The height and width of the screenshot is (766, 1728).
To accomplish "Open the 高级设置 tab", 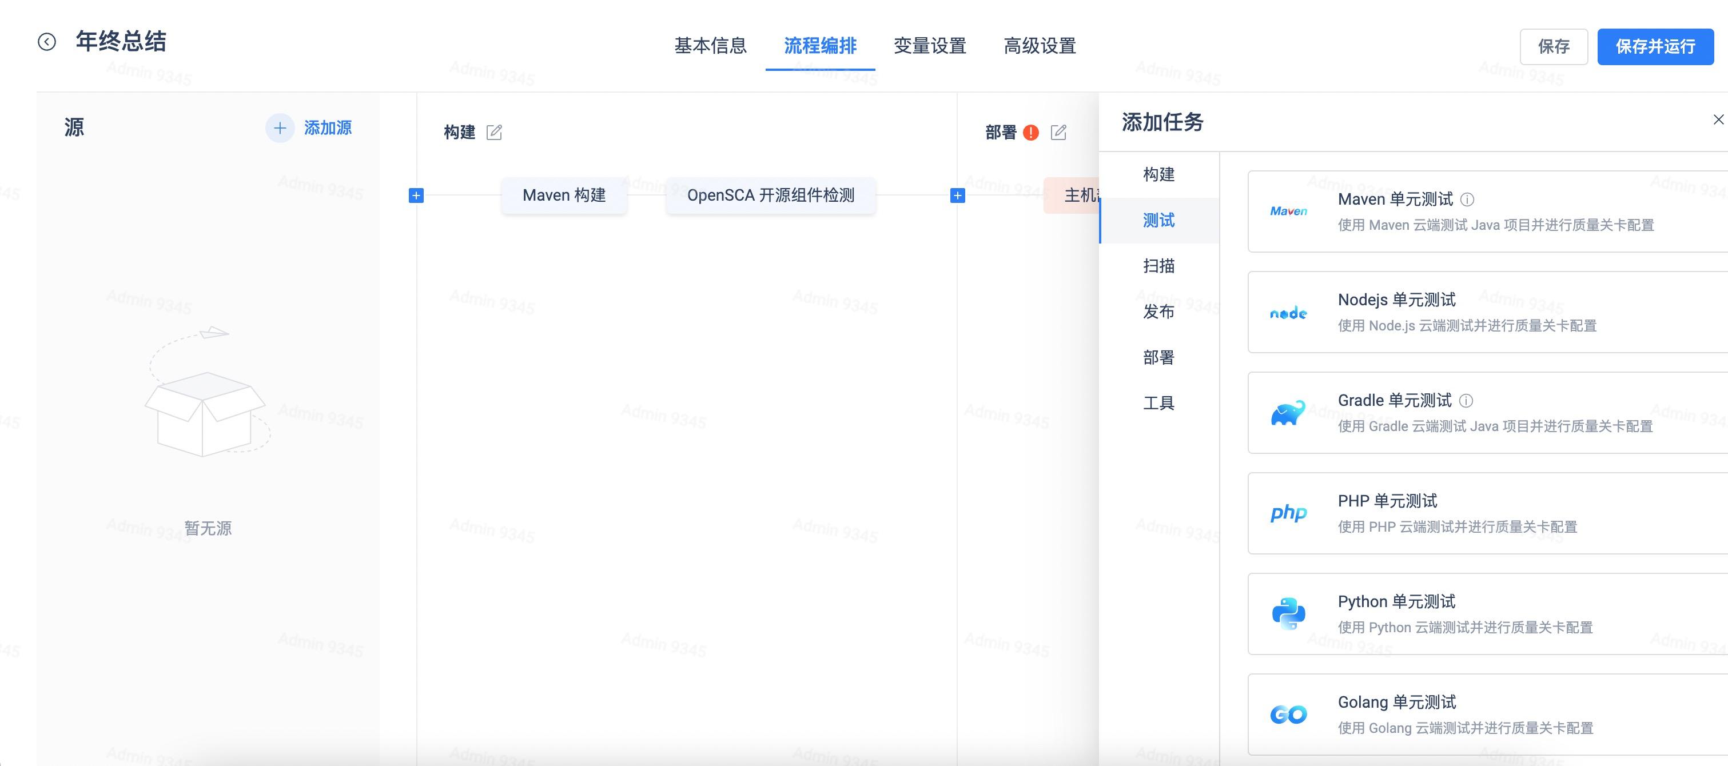I will 1040,46.
